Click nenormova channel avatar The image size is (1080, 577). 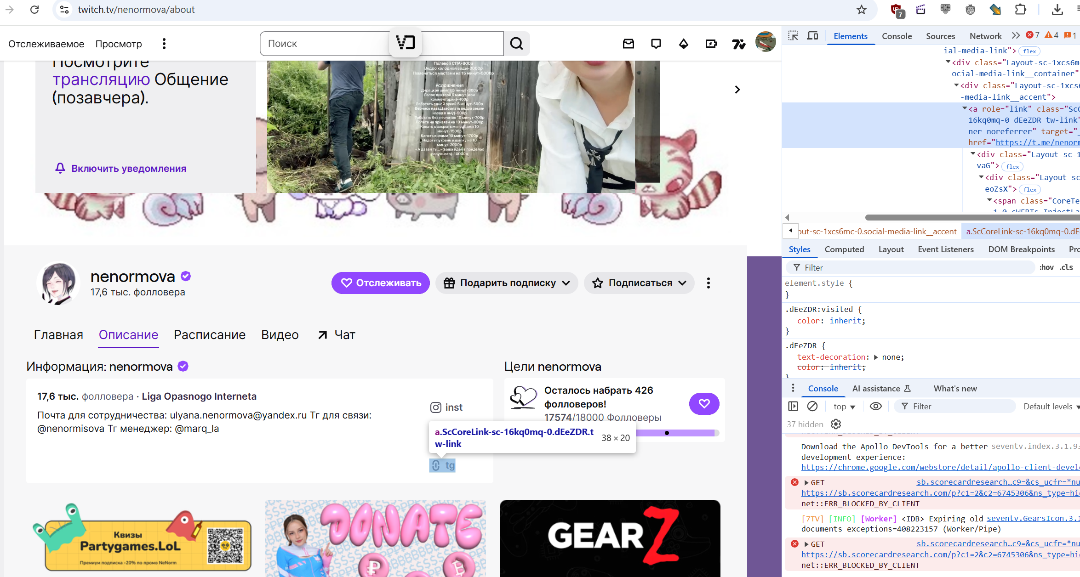click(58, 283)
